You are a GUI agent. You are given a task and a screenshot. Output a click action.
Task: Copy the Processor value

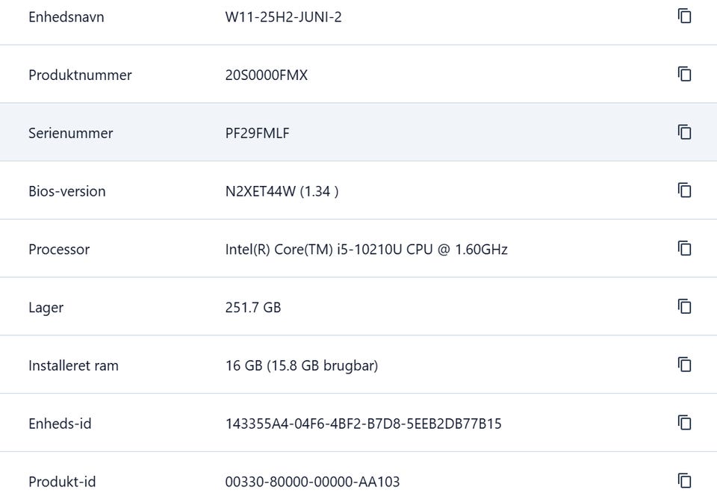pos(684,248)
